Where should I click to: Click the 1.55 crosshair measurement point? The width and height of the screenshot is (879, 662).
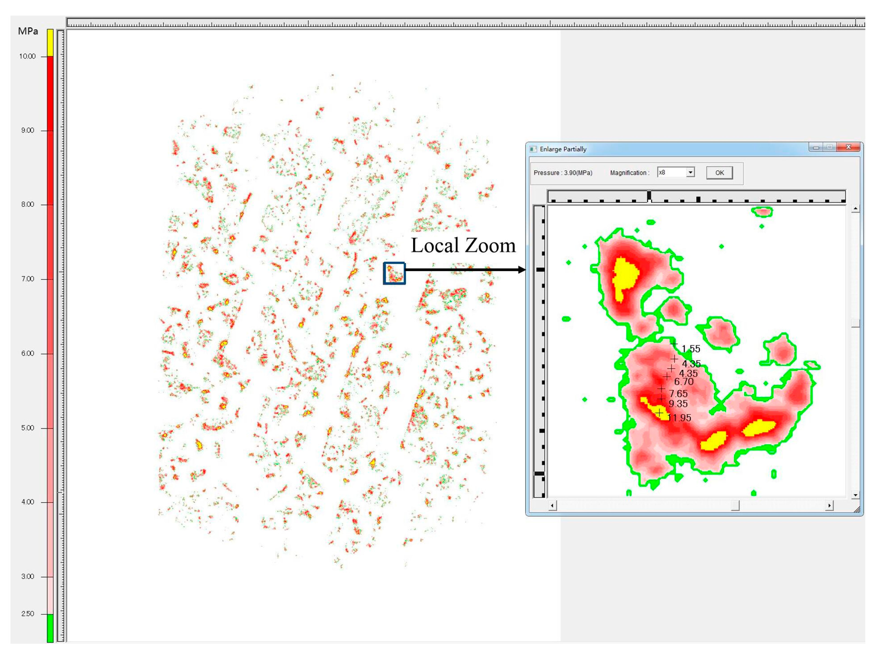[x=674, y=344]
